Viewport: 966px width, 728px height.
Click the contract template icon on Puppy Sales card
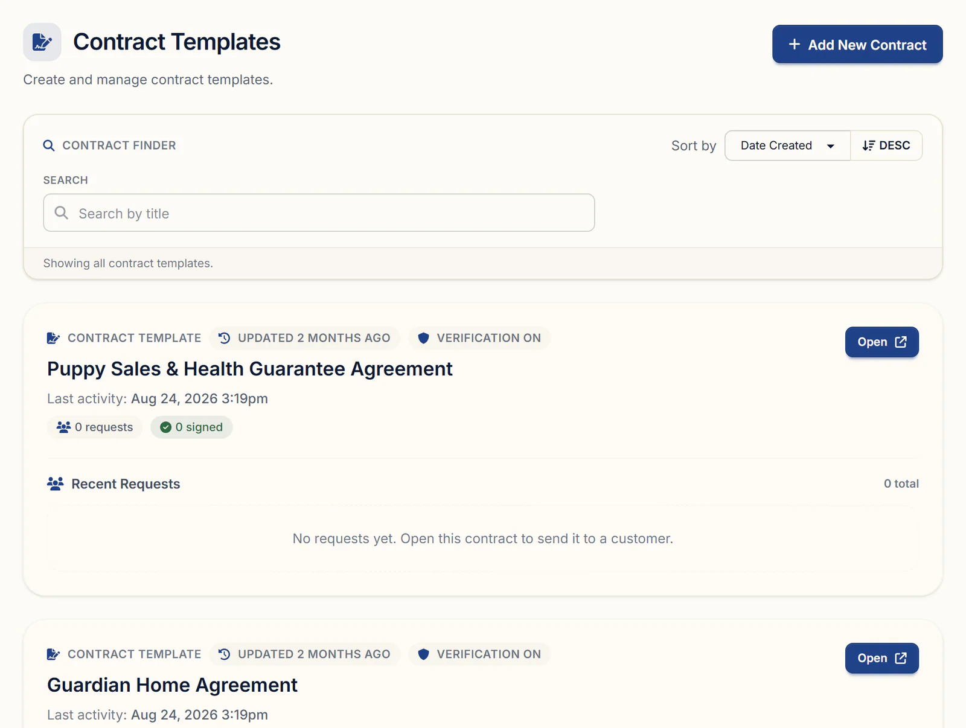tap(53, 338)
